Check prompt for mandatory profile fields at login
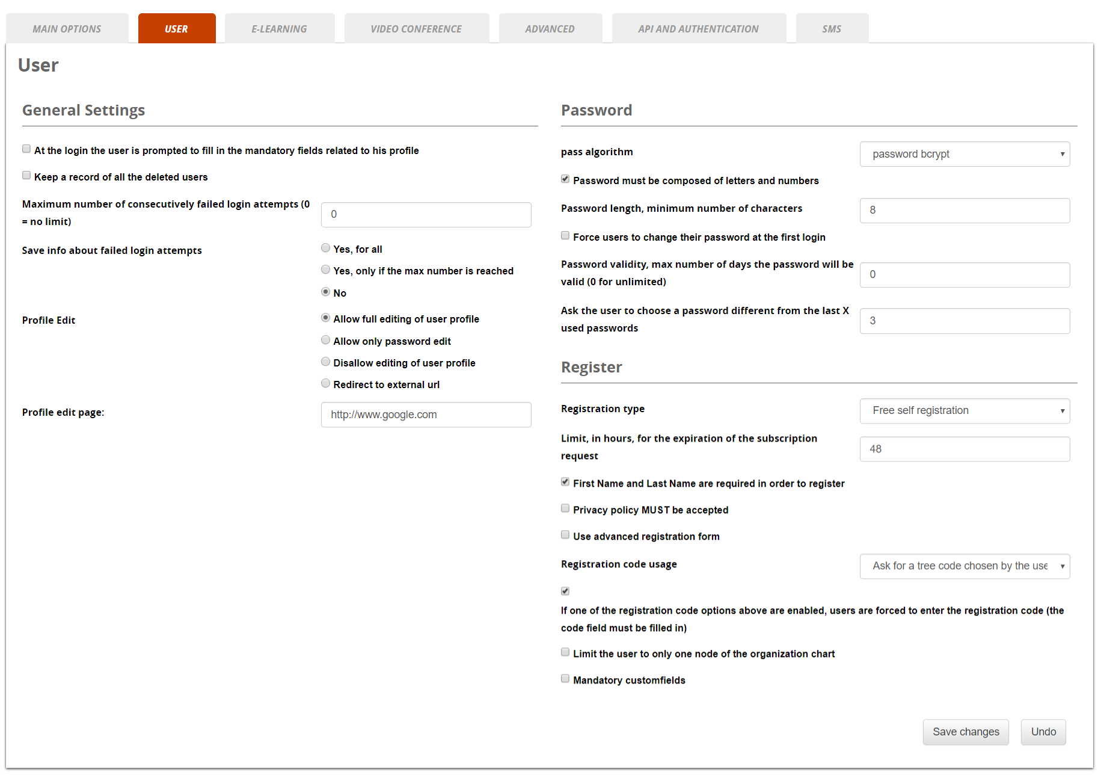The width and height of the screenshot is (1098, 775). point(26,149)
